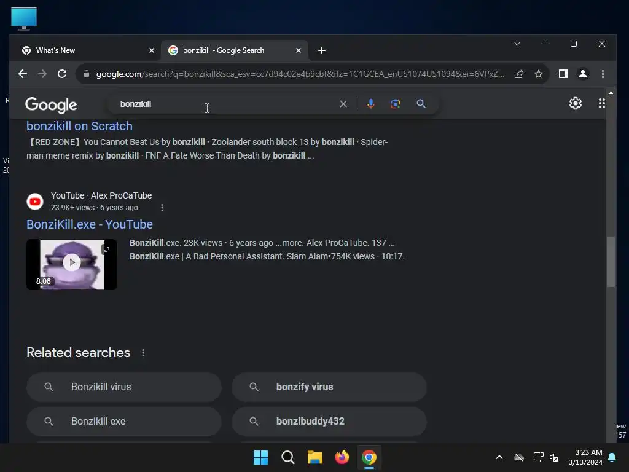Reload the Google search page

(x=62, y=74)
